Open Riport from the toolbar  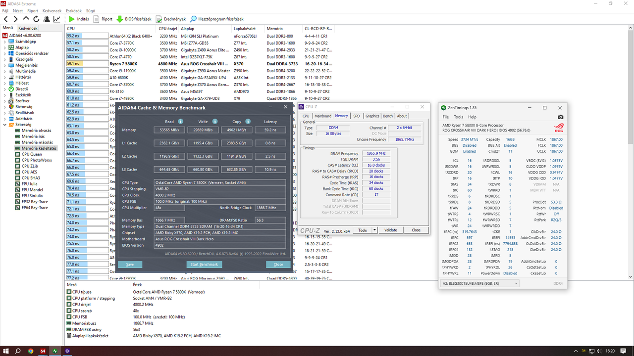pos(103,19)
